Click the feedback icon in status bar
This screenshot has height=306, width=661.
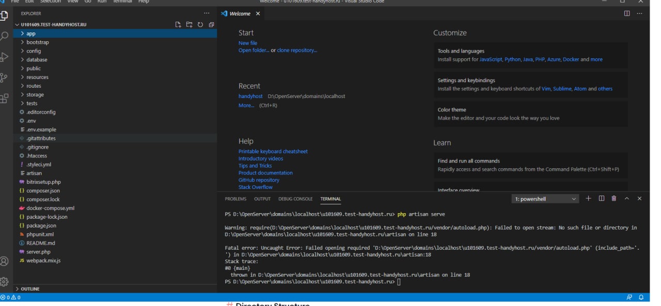629,297
